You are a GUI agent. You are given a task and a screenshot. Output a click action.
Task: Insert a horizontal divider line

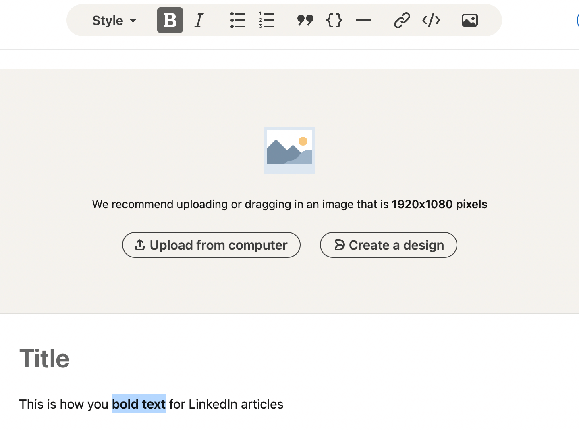[x=363, y=20]
